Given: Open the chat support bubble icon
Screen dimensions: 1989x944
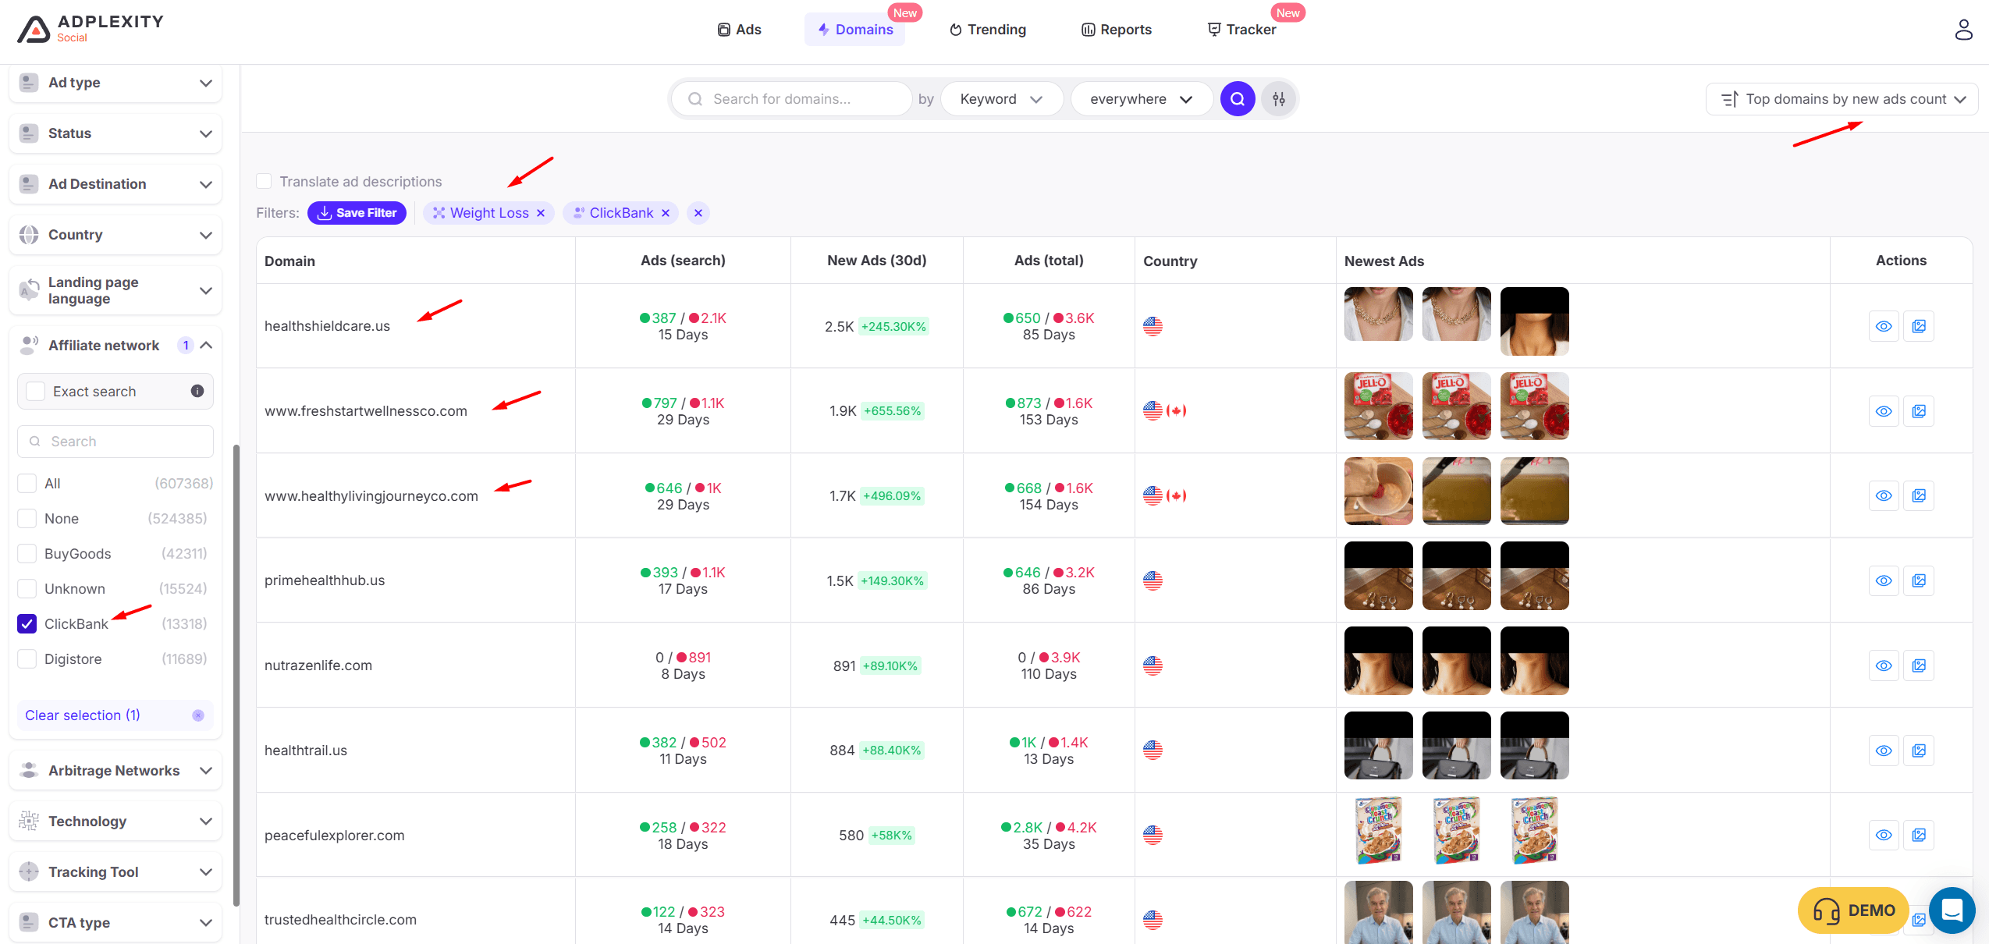Looking at the screenshot, I should (x=1951, y=910).
